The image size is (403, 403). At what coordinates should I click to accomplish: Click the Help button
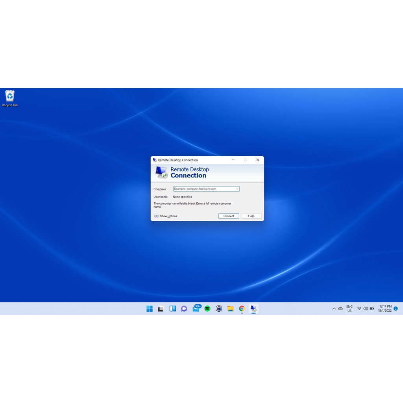pos(251,216)
